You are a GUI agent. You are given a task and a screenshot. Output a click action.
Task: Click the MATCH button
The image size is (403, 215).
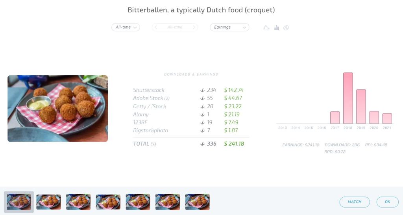[355, 202]
